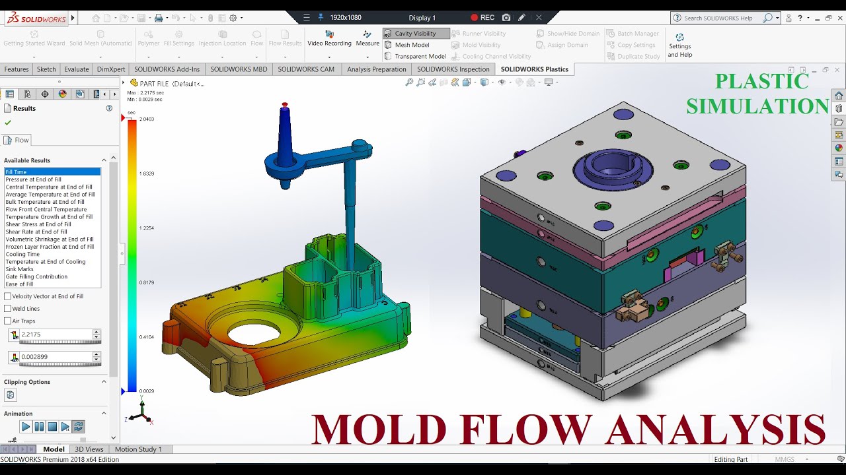This screenshot has height=475, width=846.
Task: Click Zoom to Area magnifier icon
Action: click(x=421, y=82)
